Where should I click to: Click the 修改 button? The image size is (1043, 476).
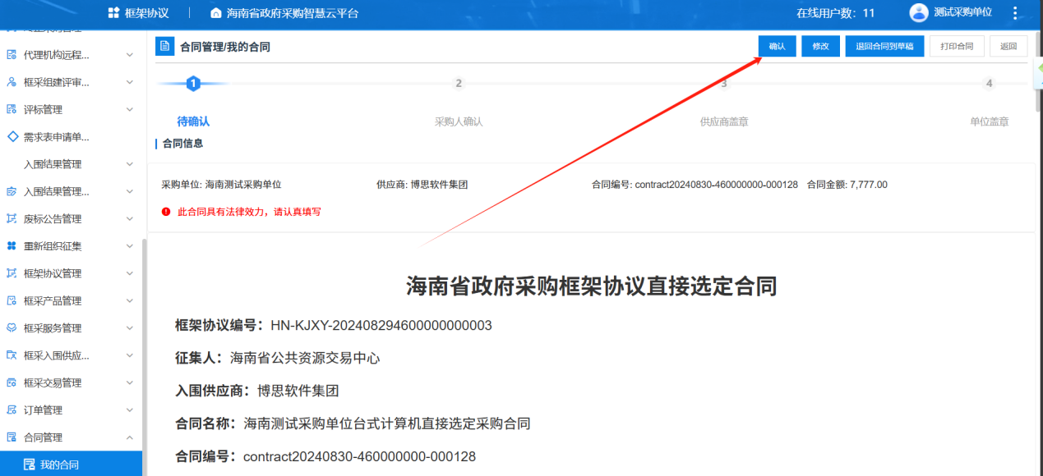[x=820, y=47]
